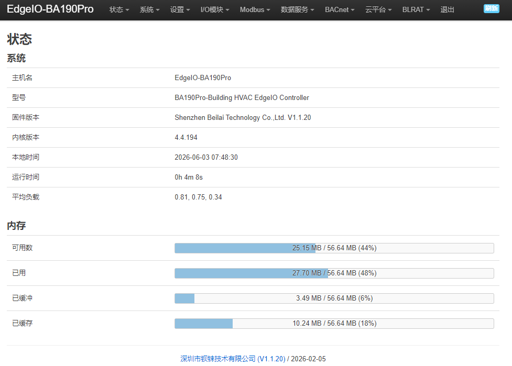Expand the 系统 navigation menu

click(149, 10)
